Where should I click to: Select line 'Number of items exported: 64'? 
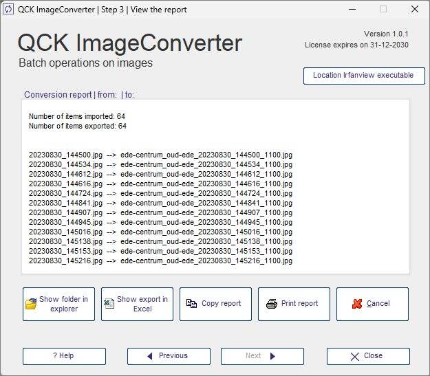pos(78,126)
